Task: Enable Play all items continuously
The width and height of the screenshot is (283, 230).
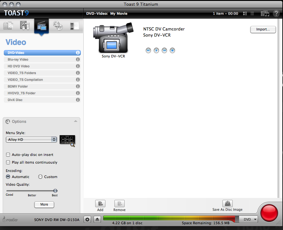Action: 8,162
